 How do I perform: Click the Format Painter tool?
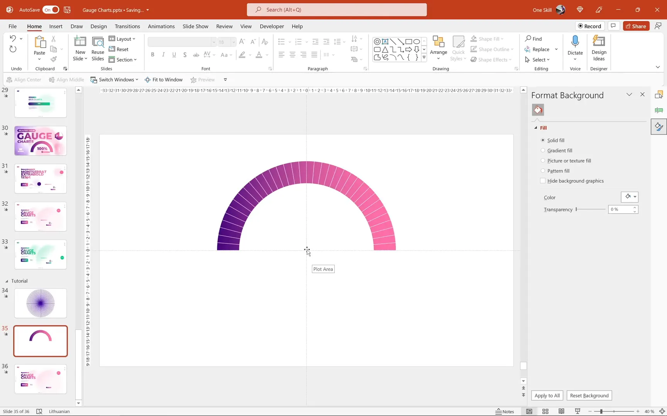click(x=54, y=59)
